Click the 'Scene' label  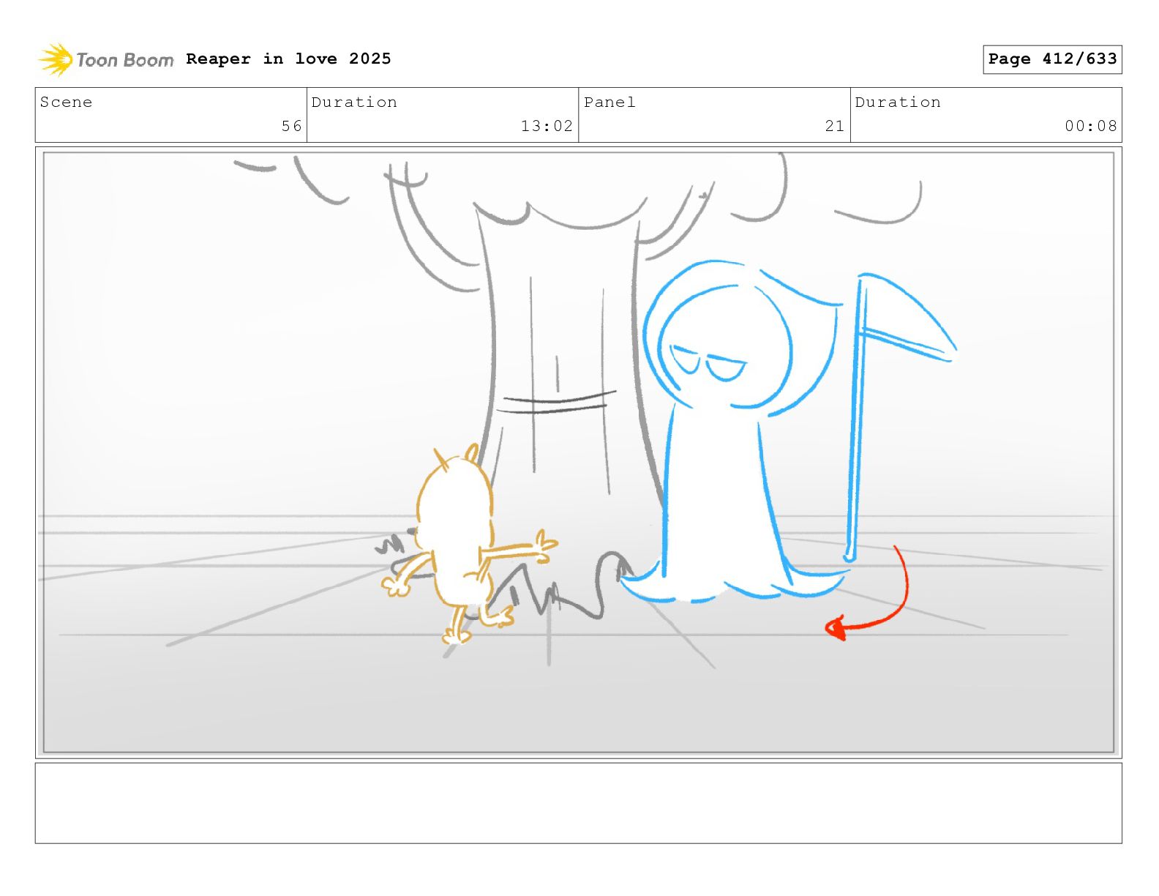(67, 102)
